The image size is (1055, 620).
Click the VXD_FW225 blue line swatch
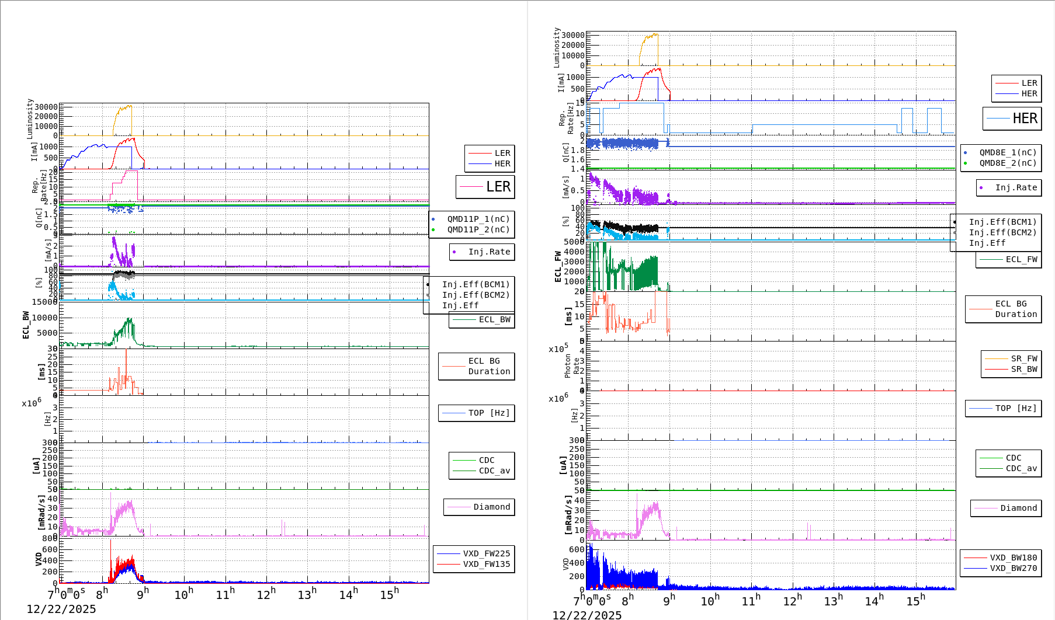coord(448,553)
